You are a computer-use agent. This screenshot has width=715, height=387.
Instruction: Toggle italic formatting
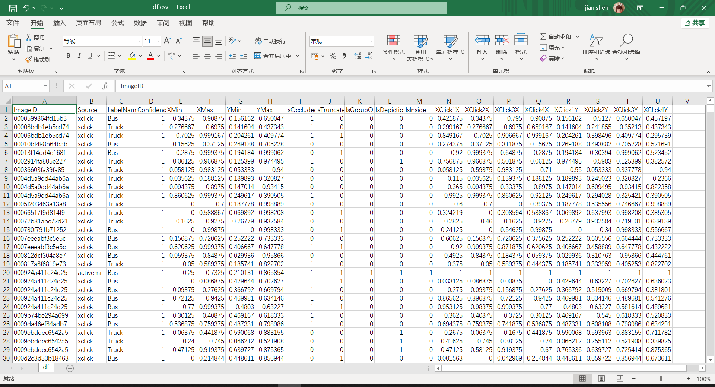[x=79, y=56]
